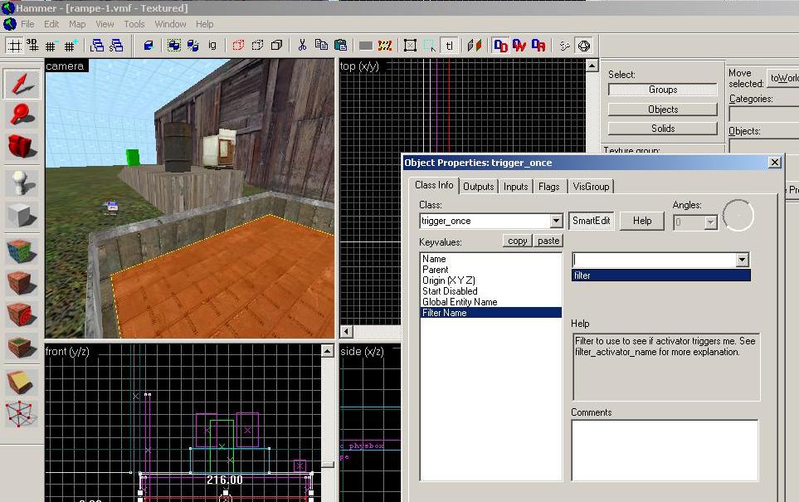Open the Map menu
Image resolution: width=799 pixels, height=502 pixels.
point(77,24)
